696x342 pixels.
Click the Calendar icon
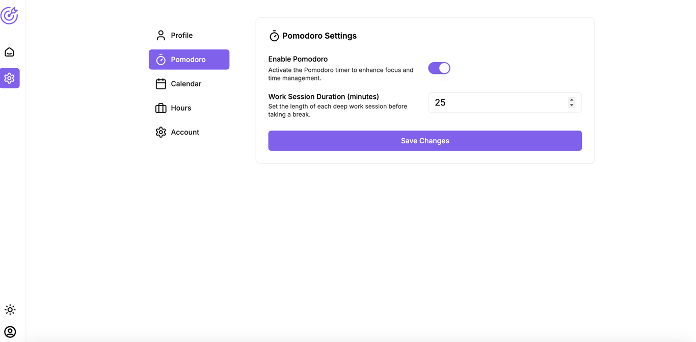coord(160,84)
